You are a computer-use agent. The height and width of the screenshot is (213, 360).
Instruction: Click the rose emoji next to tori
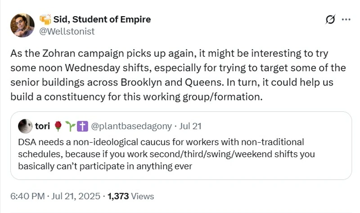[57, 127]
